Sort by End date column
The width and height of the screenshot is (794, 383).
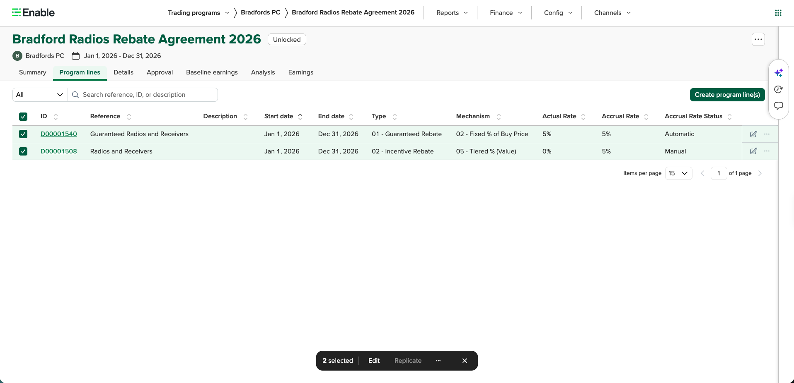[x=351, y=117]
